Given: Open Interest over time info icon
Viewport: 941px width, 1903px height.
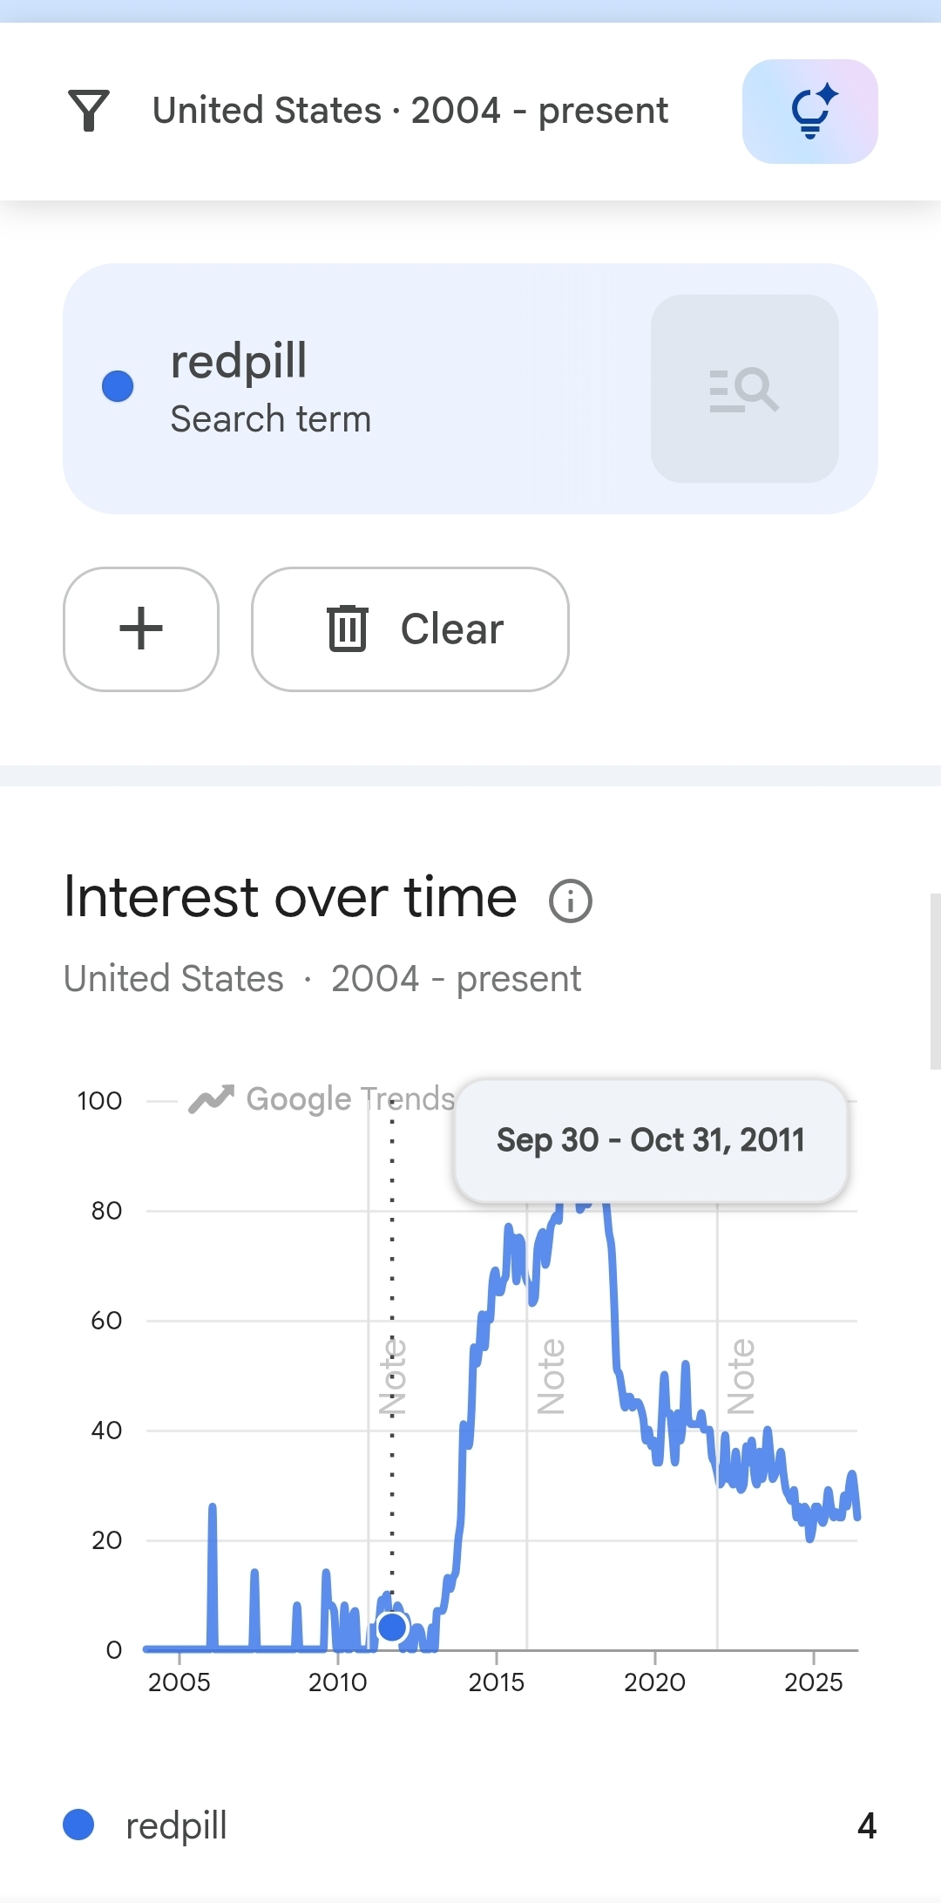Looking at the screenshot, I should click(x=571, y=901).
